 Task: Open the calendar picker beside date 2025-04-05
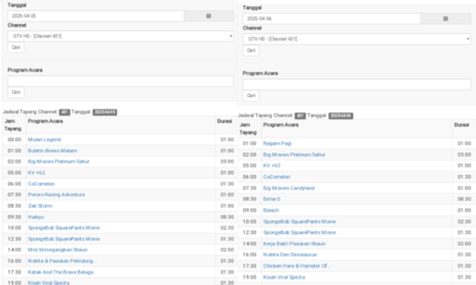click(208, 16)
